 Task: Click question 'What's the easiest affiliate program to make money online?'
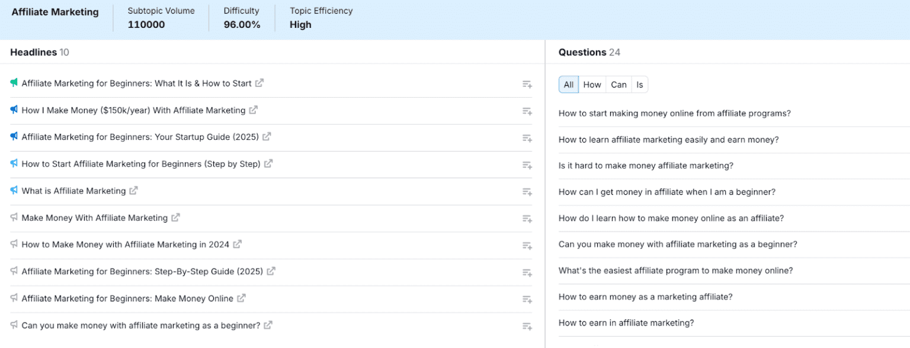click(x=675, y=270)
